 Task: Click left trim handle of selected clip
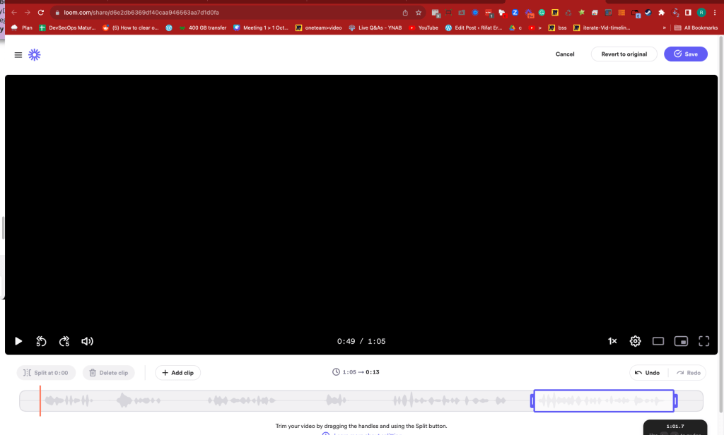point(532,401)
